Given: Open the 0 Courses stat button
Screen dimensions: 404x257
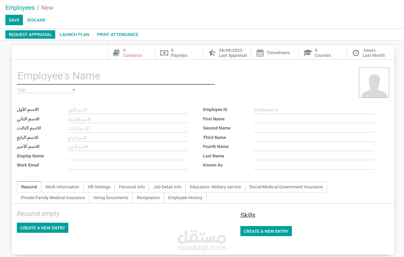Looking at the screenshot, I should tap(323, 52).
